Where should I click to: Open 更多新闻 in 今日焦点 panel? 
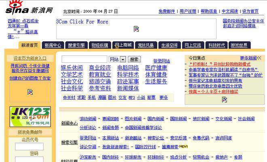248,58
